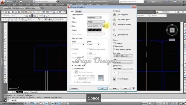
Task: Click Sign In link
Action: coord(153,1)
